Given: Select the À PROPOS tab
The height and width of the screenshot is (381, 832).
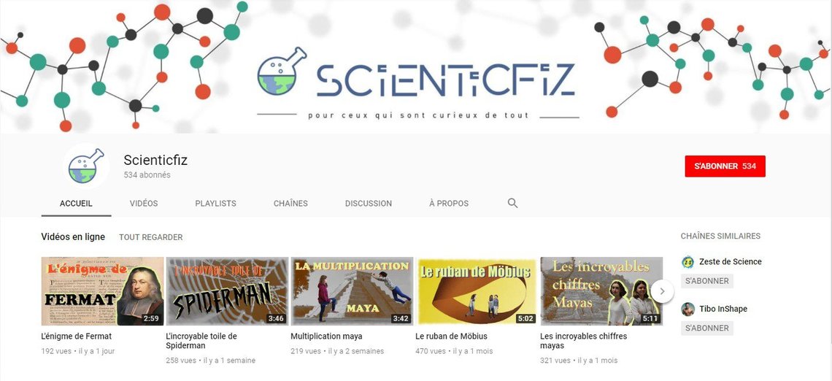Looking at the screenshot, I should (x=449, y=203).
